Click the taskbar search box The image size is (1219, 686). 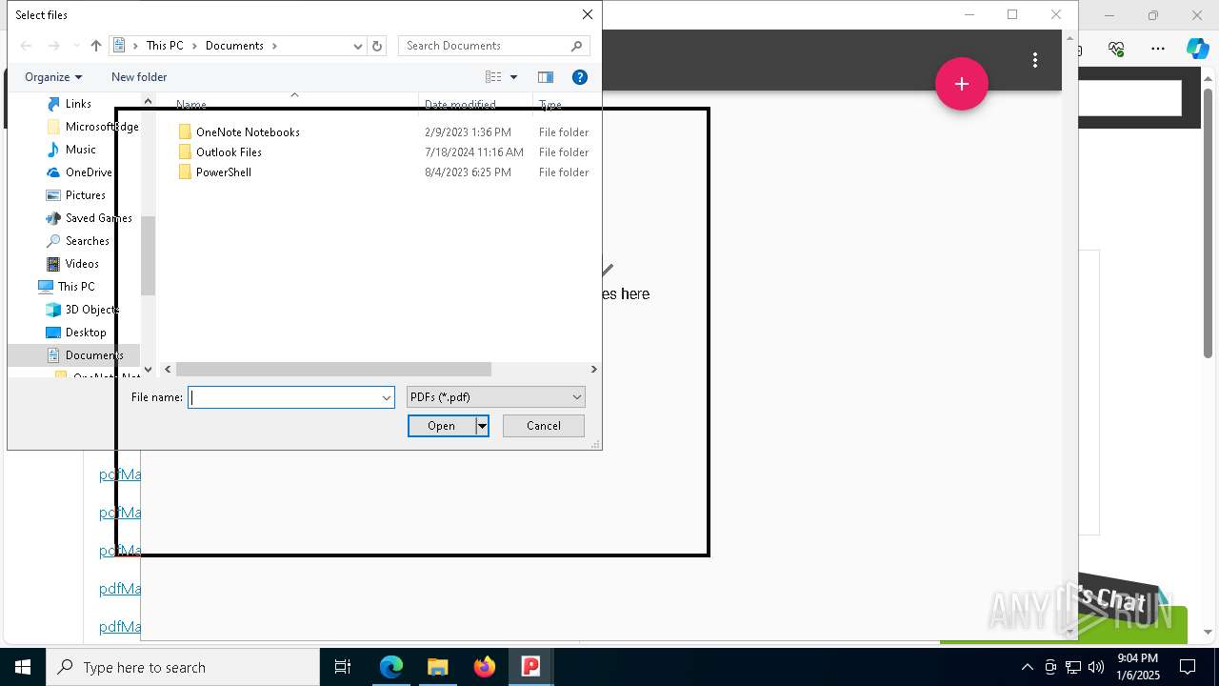183,667
